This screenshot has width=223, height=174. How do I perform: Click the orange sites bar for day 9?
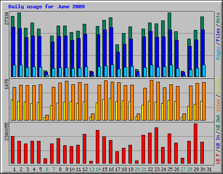[x=67, y=100]
